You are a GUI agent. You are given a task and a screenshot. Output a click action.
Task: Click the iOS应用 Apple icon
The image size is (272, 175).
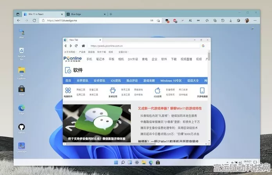pos(157,90)
